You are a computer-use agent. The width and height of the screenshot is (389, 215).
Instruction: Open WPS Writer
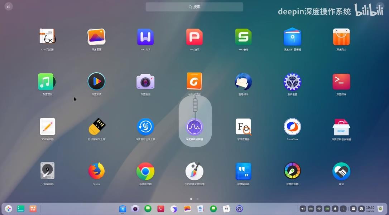coord(145,37)
